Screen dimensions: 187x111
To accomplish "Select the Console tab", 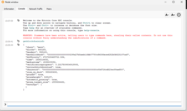I will click(x=22, y=9).
